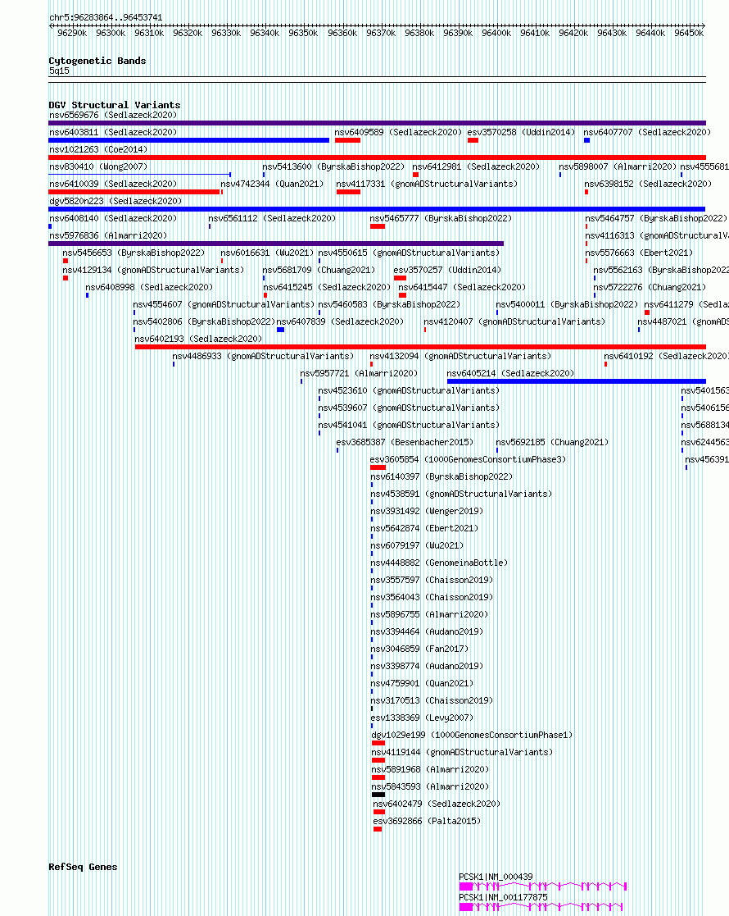729x916 pixels.
Task: Click nsv4120407 (gnomADStructuralVariants) label
Action: coord(514,322)
